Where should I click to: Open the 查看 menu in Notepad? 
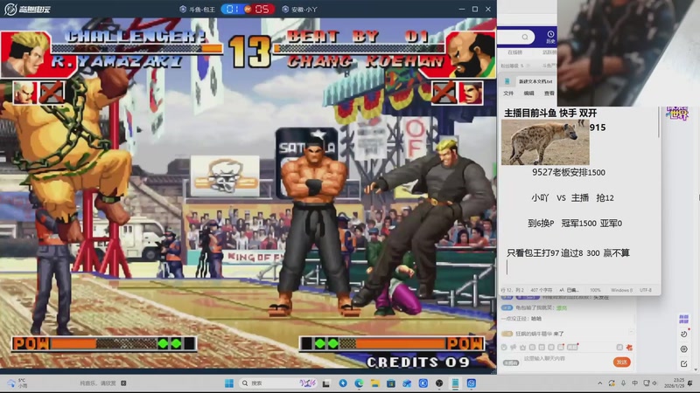point(549,93)
